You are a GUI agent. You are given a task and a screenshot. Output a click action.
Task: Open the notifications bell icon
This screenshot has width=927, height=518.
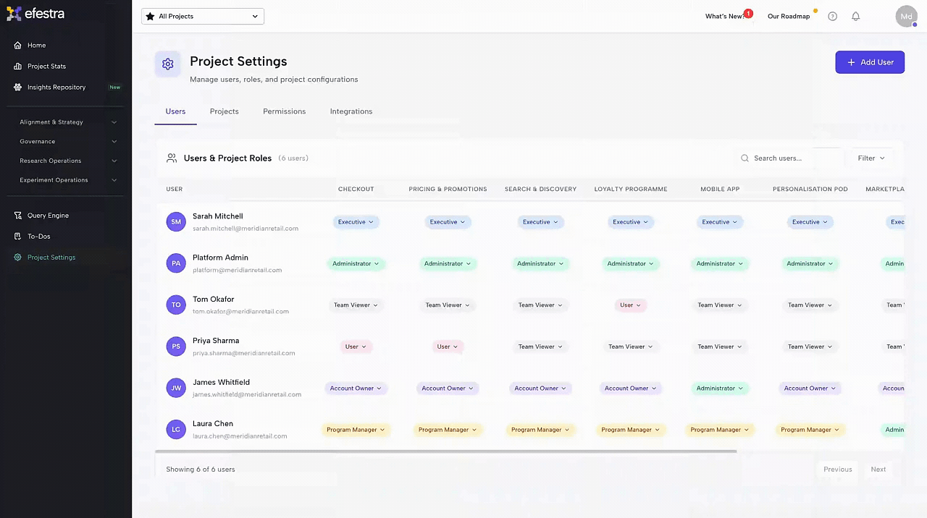[855, 16]
